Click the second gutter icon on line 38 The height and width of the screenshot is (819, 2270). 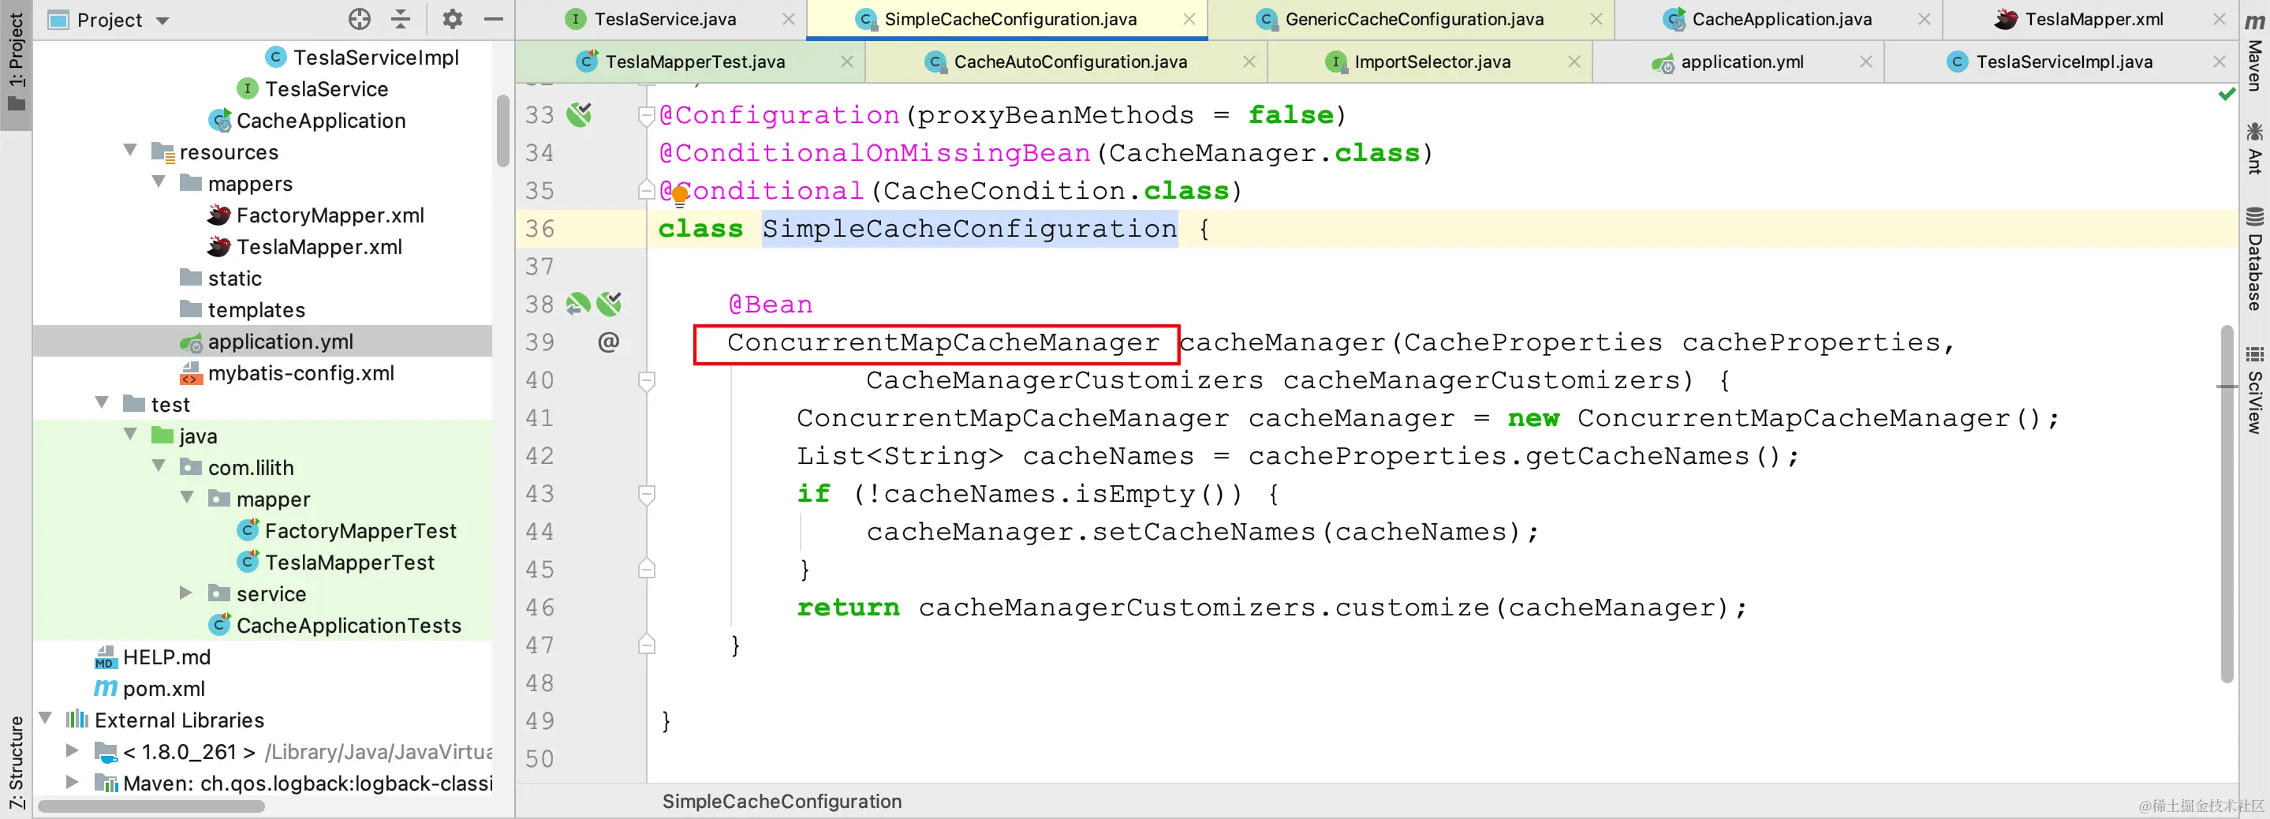tap(609, 304)
